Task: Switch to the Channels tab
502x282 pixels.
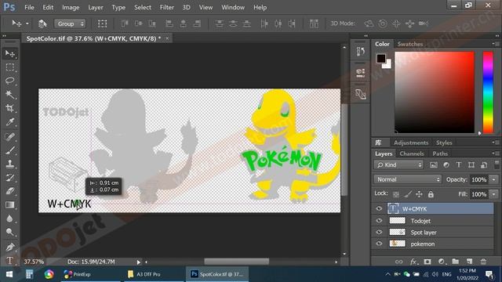Action: tap(411, 154)
